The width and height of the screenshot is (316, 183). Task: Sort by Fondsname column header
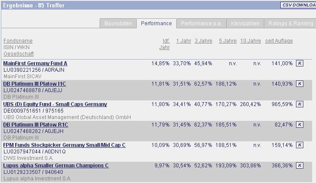[x=18, y=41]
